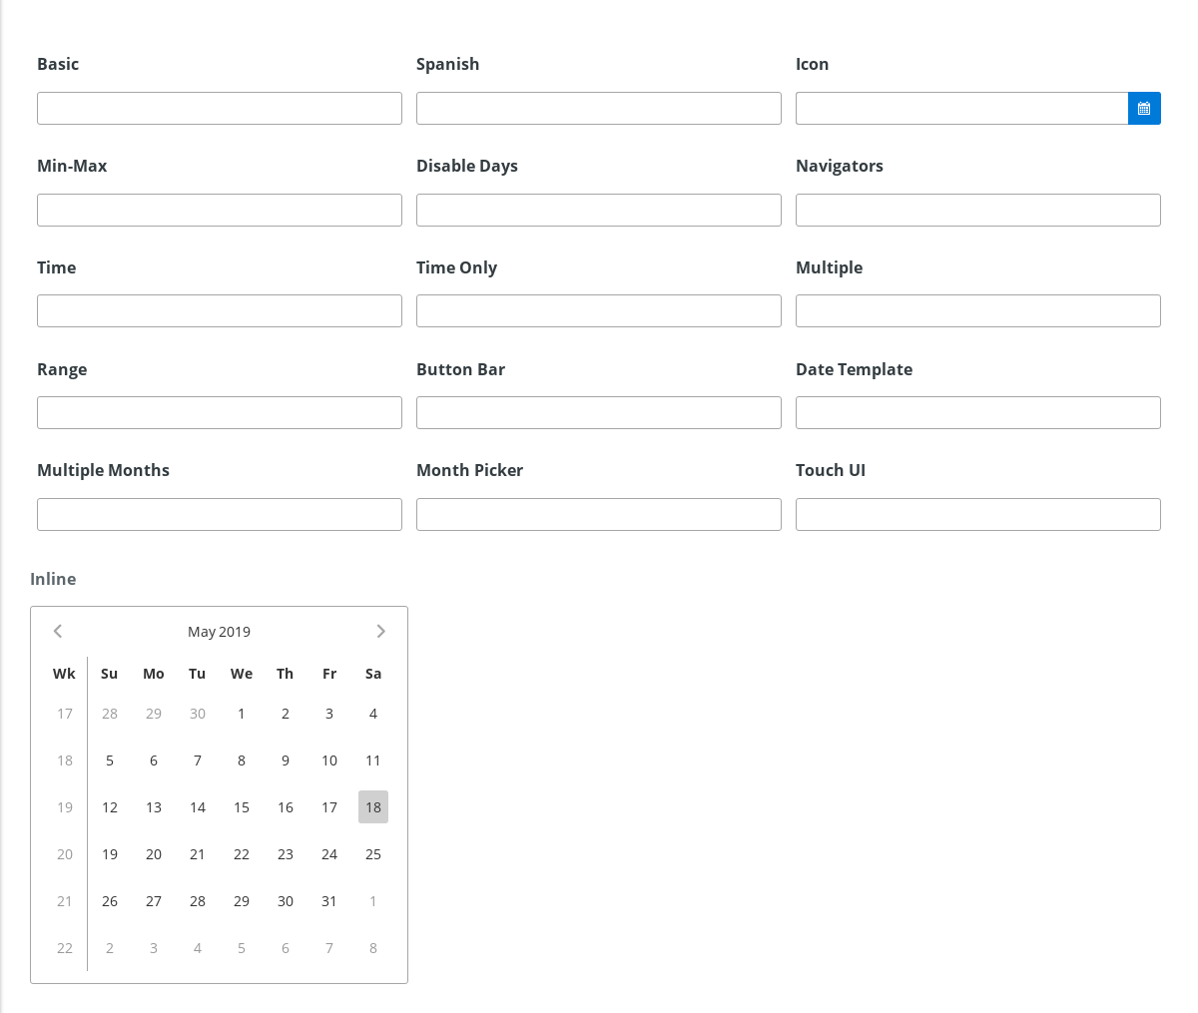Click the Disable Days input field

click(x=599, y=211)
